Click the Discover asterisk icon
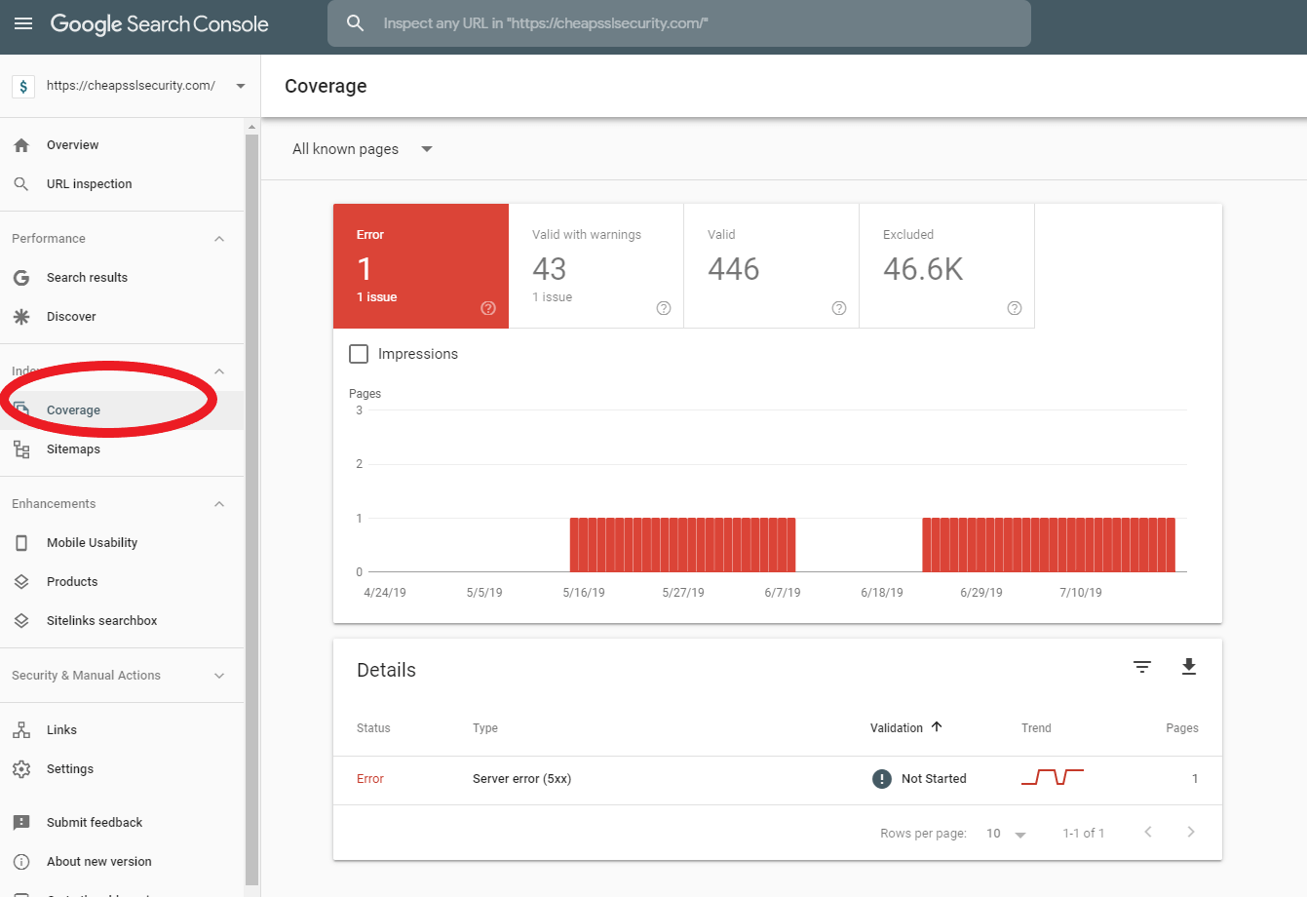The width and height of the screenshot is (1307, 897). (x=21, y=317)
